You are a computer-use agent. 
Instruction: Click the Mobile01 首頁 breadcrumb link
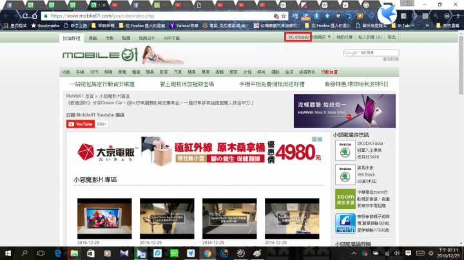pos(80,97)
